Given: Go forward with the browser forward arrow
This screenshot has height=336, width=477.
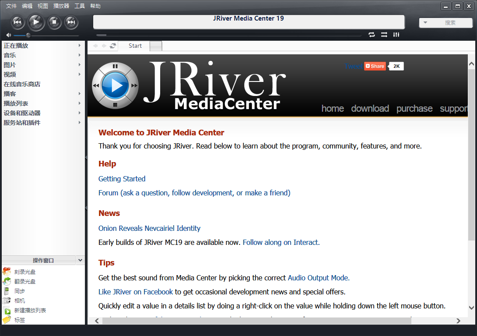Looking at the screenshot, I should coord(104,46).
